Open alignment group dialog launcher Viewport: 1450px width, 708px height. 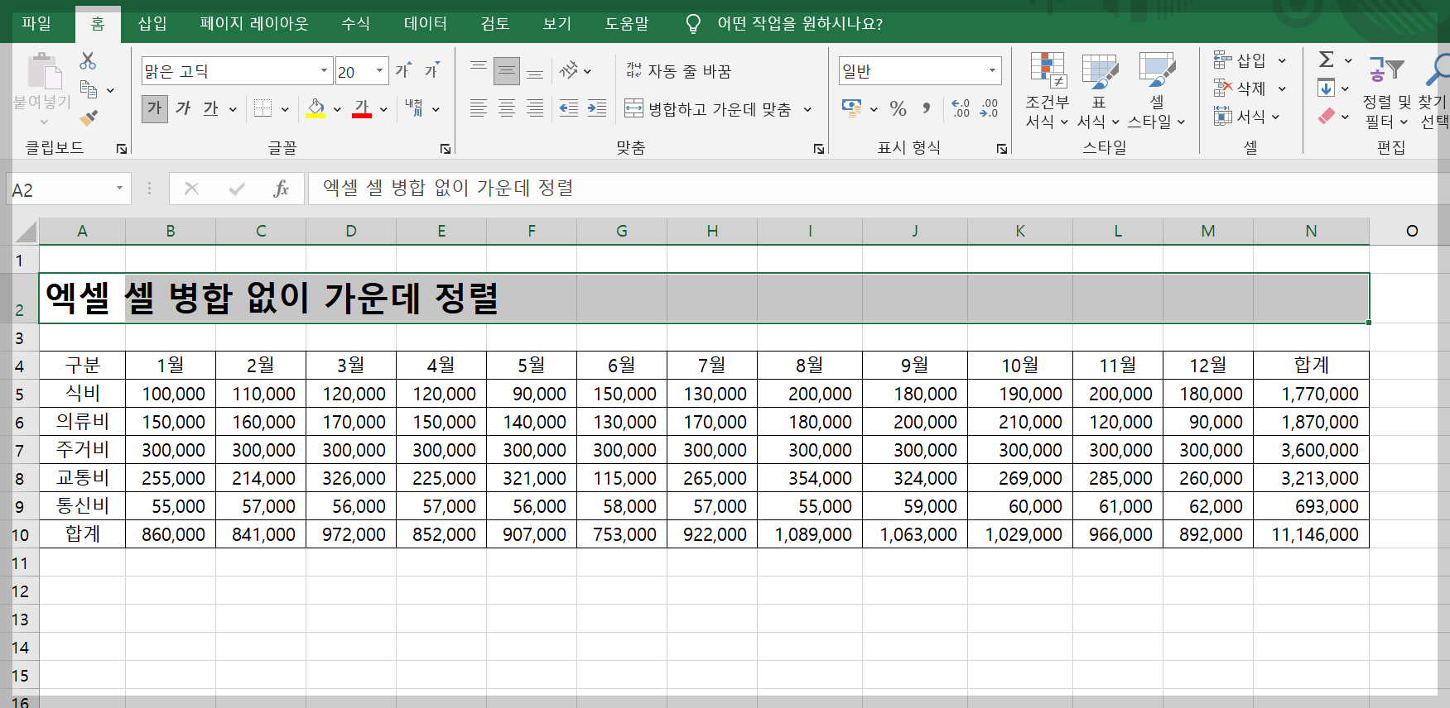(819, 149)
